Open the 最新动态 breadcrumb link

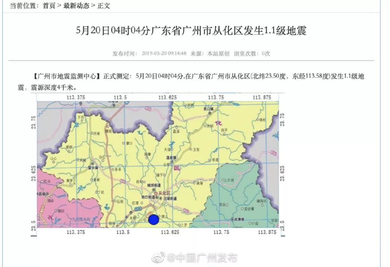tap(76, 5)
